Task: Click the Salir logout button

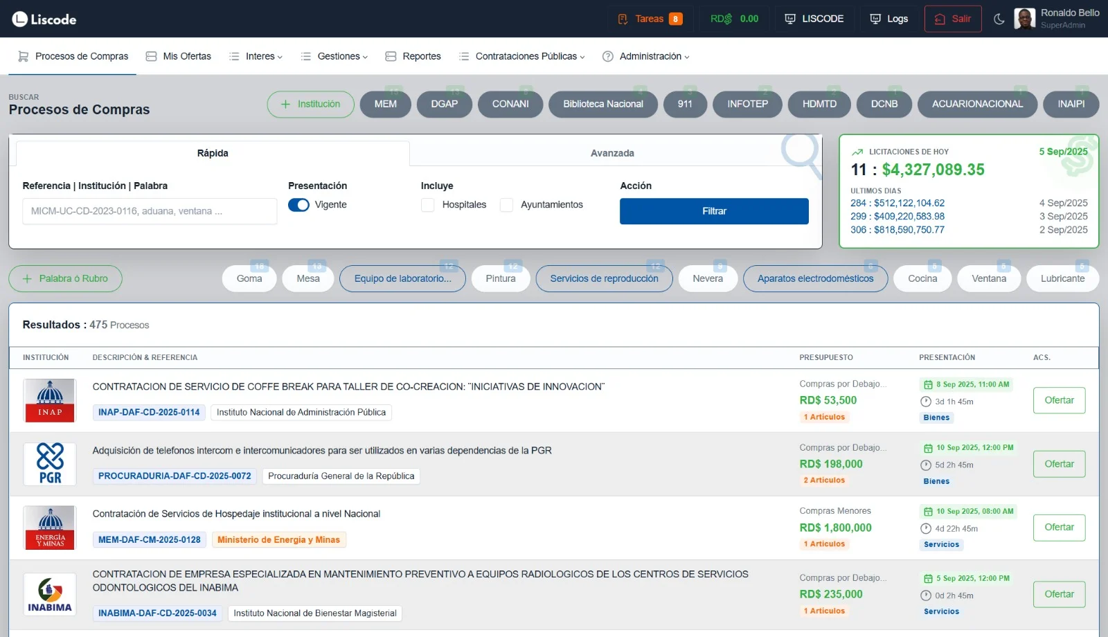Action: [953, 19]
